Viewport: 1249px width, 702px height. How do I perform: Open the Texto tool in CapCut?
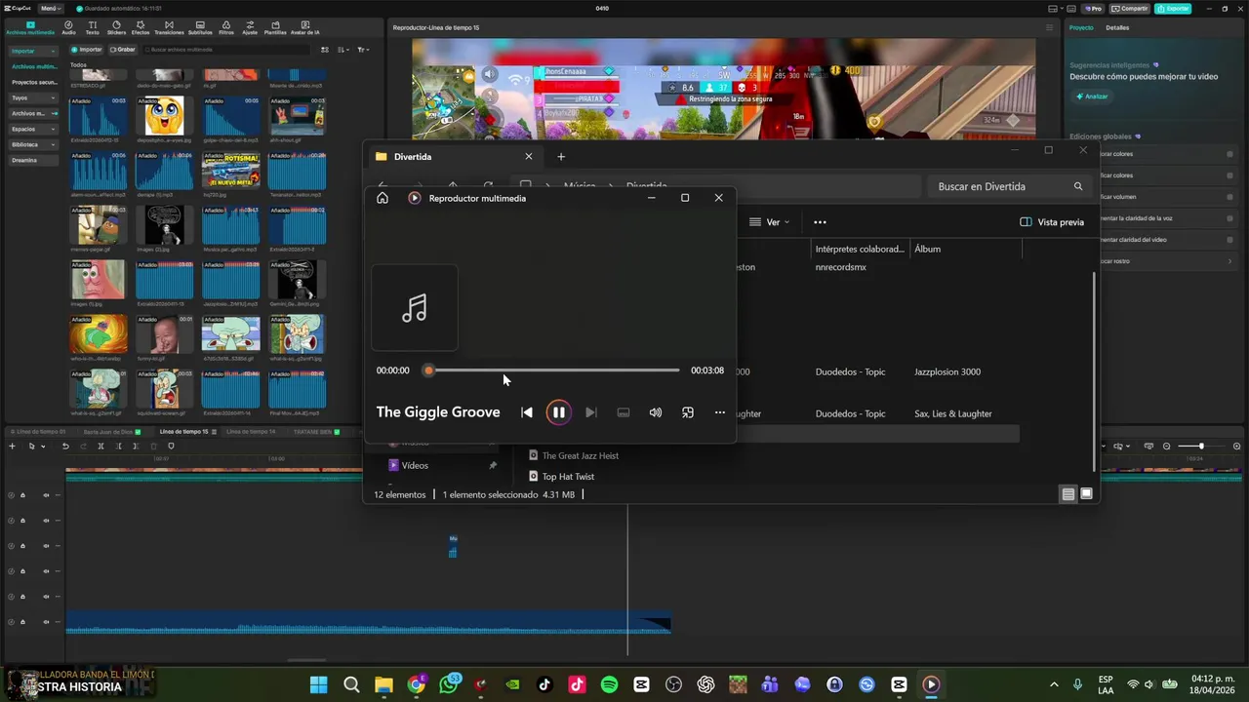pos(92,27)
